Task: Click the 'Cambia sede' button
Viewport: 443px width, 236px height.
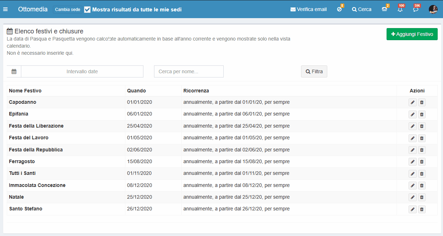Action: (x=67, y=10)
